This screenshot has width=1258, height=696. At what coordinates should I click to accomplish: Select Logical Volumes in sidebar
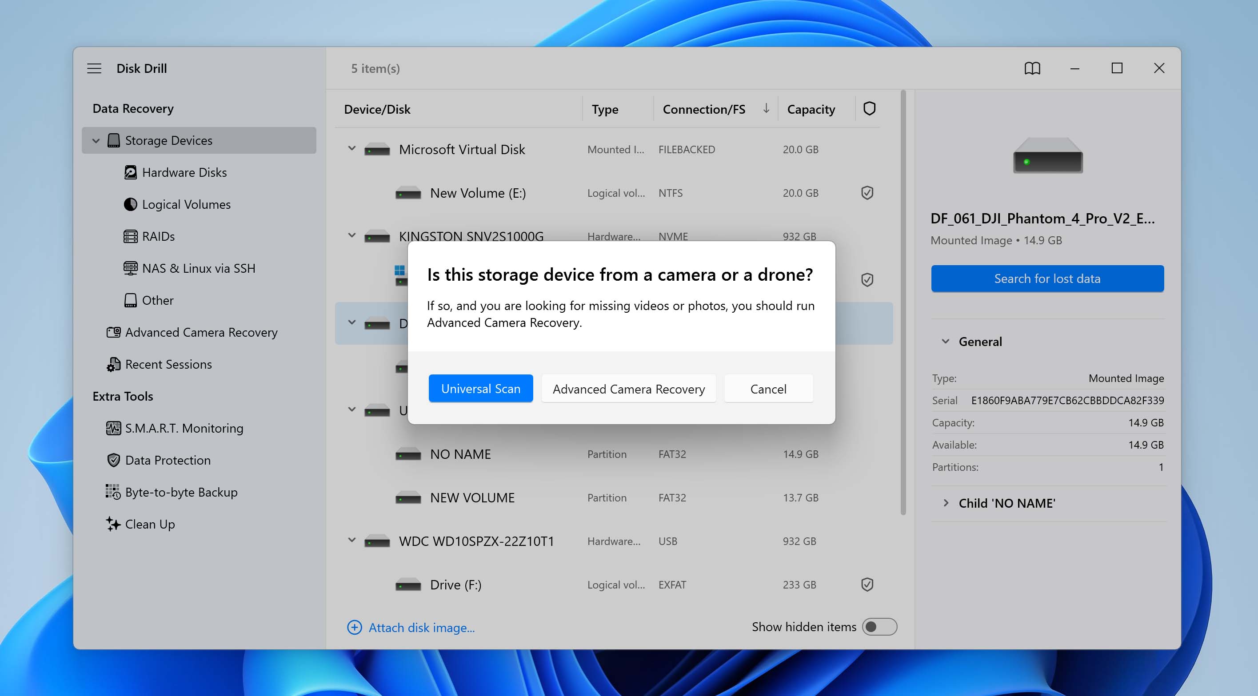click(x=187, y=204)
